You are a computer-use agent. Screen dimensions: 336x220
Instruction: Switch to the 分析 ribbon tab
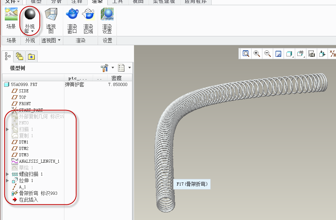pos(56,2)
